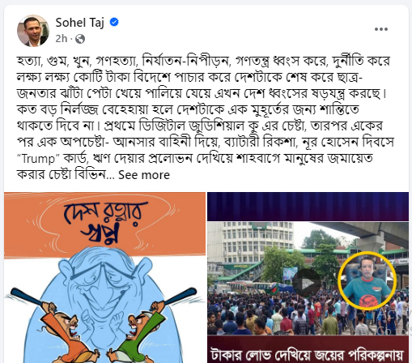
Task: Click the word "Trump" in the post text
Action: pyautogui.click(x=38, y=159)
